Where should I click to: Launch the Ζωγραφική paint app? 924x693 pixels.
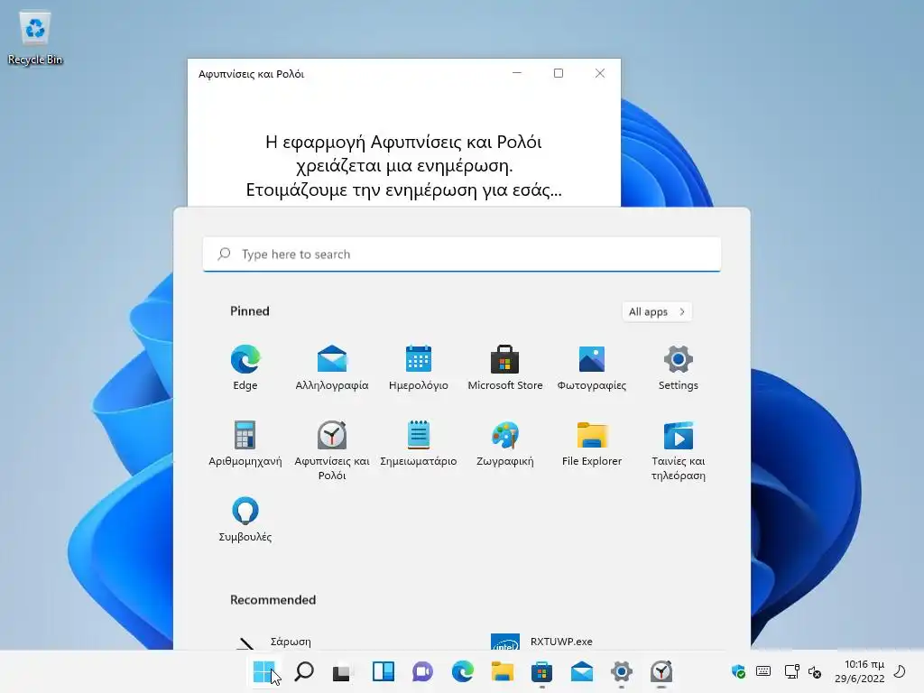point(505,444)
